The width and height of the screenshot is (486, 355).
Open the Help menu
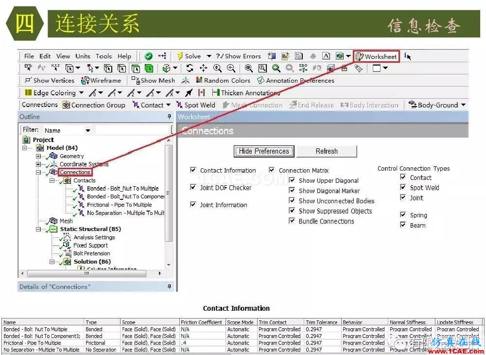coord(124,56)
